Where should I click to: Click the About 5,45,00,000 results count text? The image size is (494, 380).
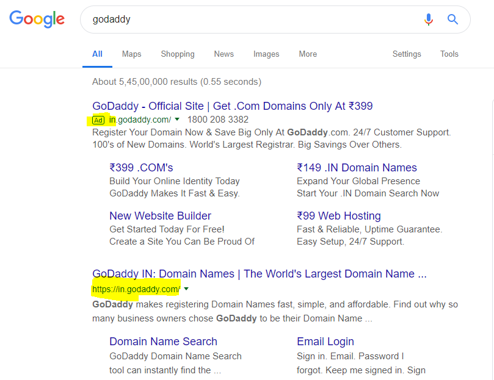[176, 82]
